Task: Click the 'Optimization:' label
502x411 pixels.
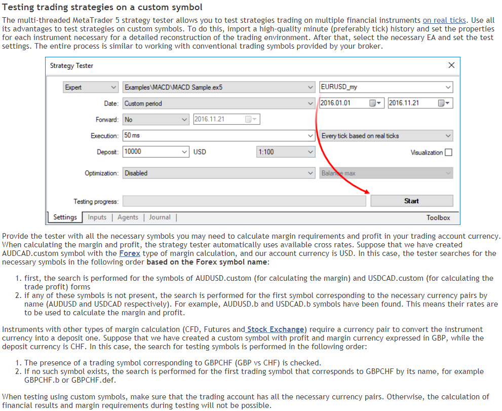Action: (101, 173)
